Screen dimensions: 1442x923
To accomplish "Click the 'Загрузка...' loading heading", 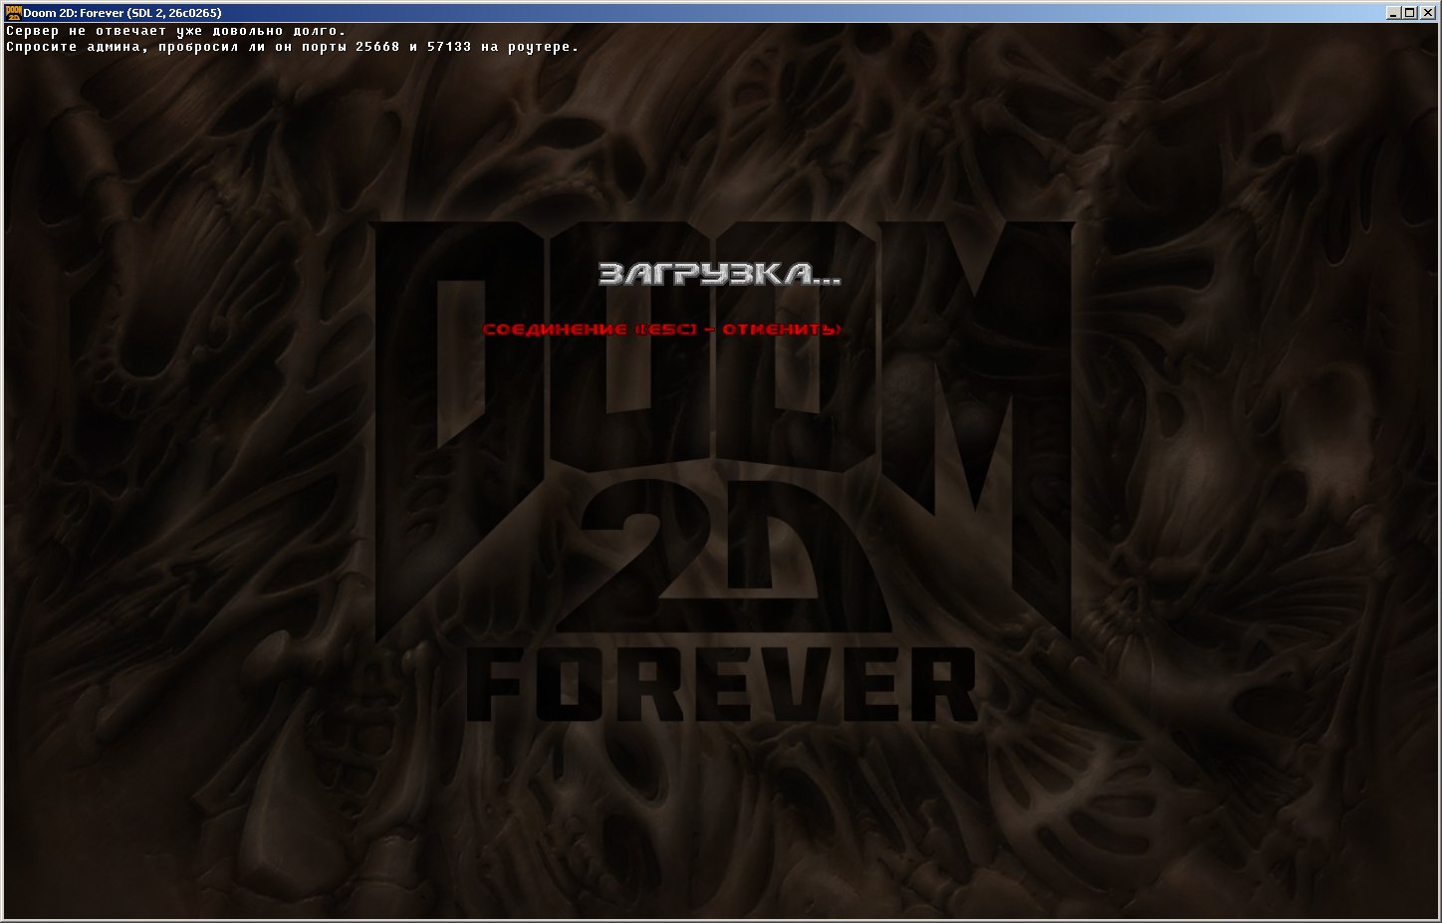I will (x=719, y=275).
